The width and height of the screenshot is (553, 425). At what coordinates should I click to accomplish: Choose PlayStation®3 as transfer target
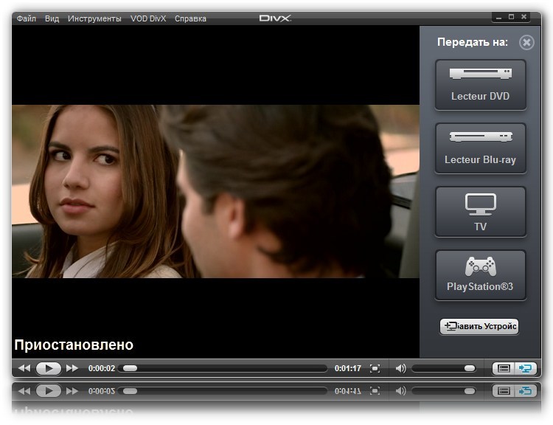tap(480, 275)
